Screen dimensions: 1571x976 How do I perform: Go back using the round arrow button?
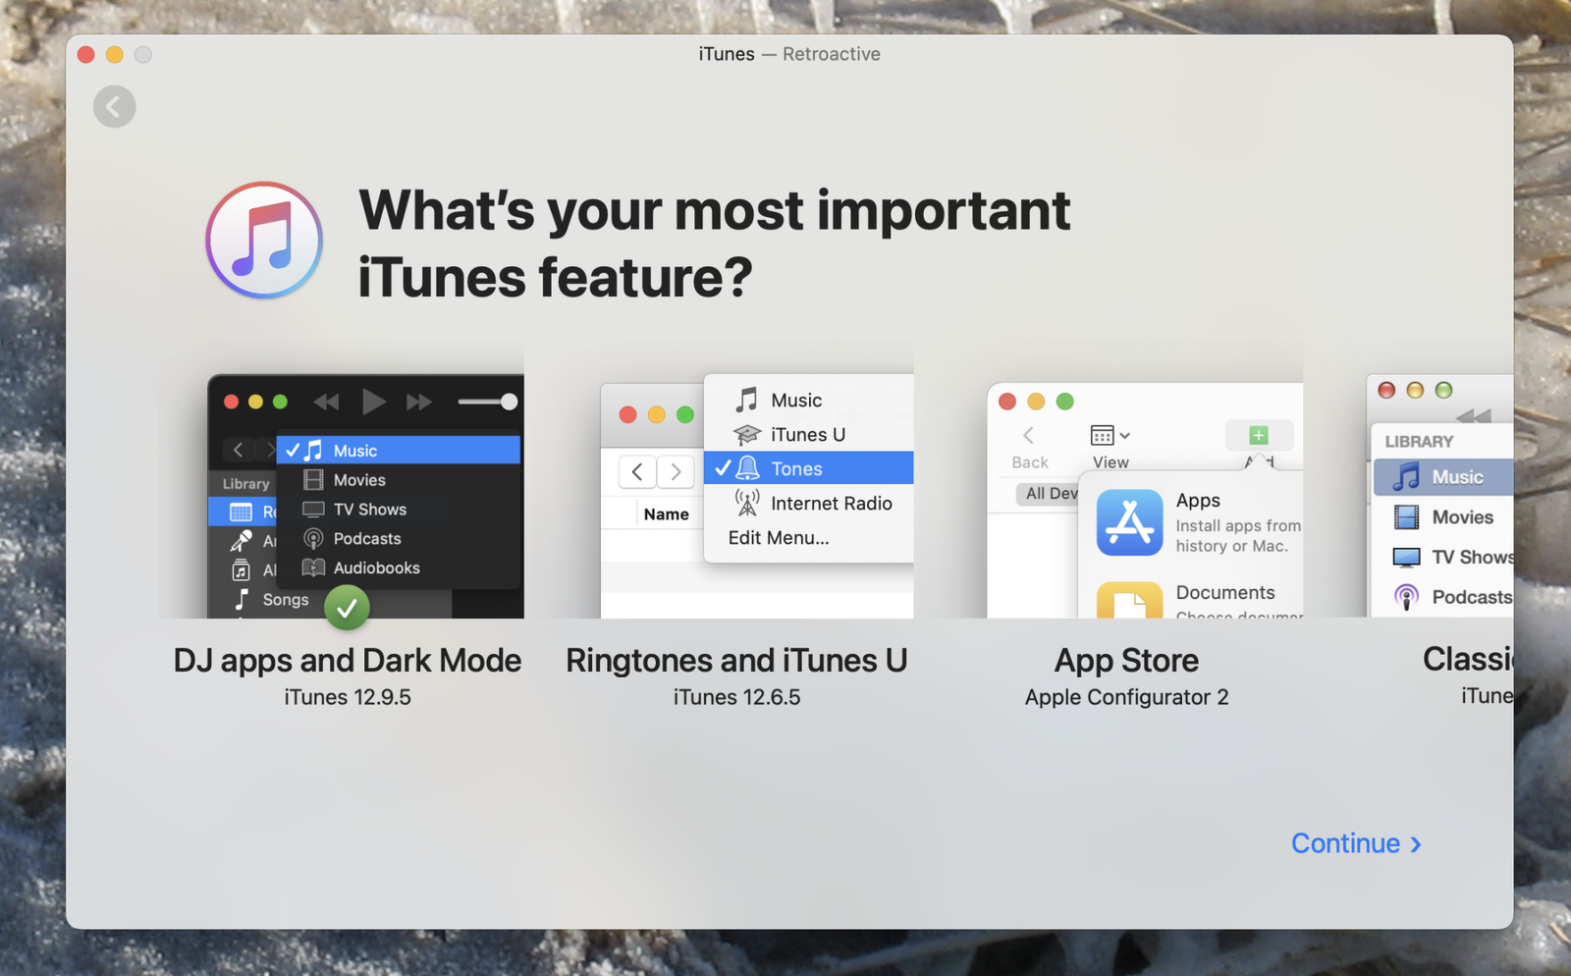114,106
